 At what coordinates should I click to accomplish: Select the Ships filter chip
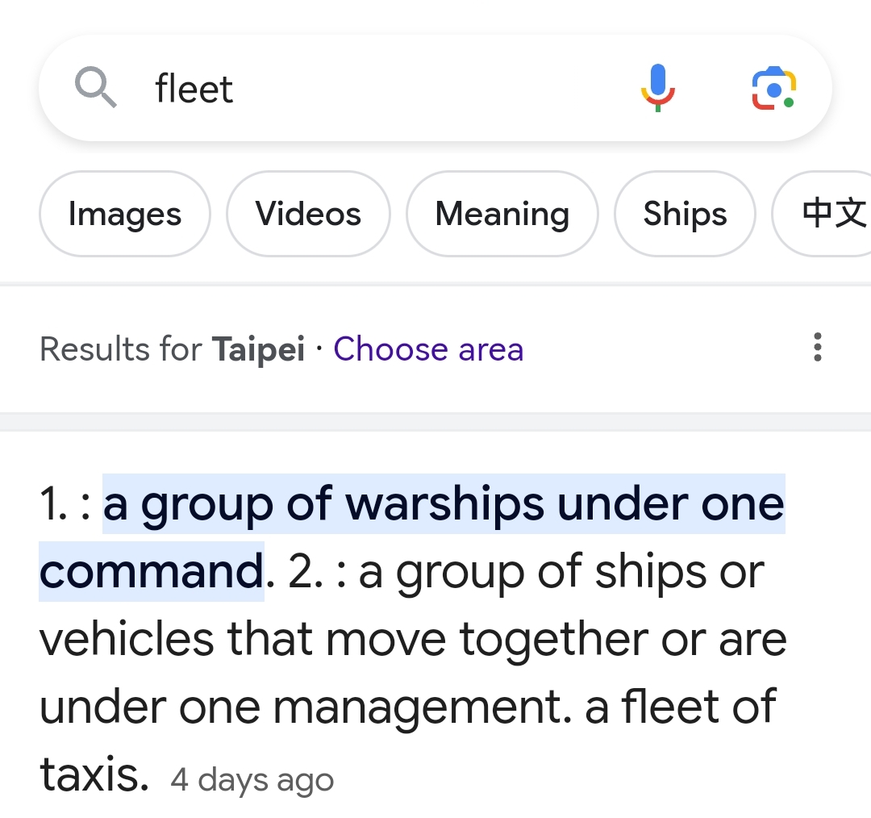point(685,214)
